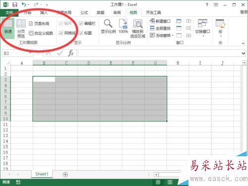Toggle the 标题 headings checkbox
The height and width of the screenshot is (186, 248).
(x=81, y=33)
